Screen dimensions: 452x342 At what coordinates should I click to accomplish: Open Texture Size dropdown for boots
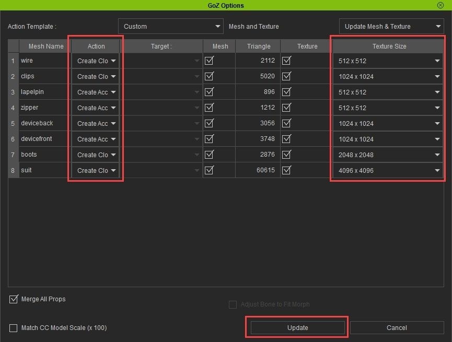pos(388,155)
